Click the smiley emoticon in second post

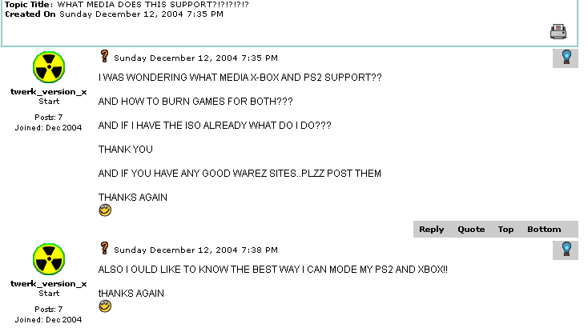pyautogui.click(x=105, y=306)
